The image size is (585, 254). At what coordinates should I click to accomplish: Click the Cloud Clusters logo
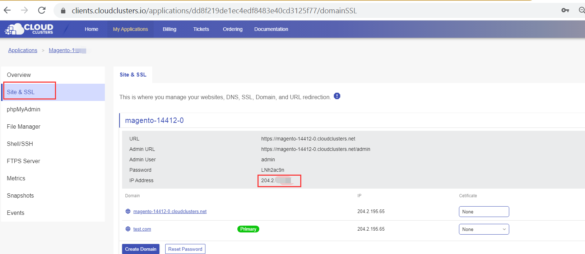tap(29, 29)
